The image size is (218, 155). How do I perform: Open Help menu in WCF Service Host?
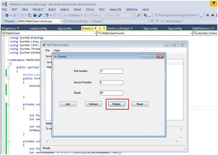click(57, 50)
